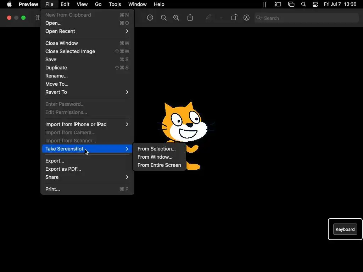Screen dimensions: 363x272
Task: Click the Zoom Out magnifier icon
Action: pyautogui.click(x=164, y=18)
